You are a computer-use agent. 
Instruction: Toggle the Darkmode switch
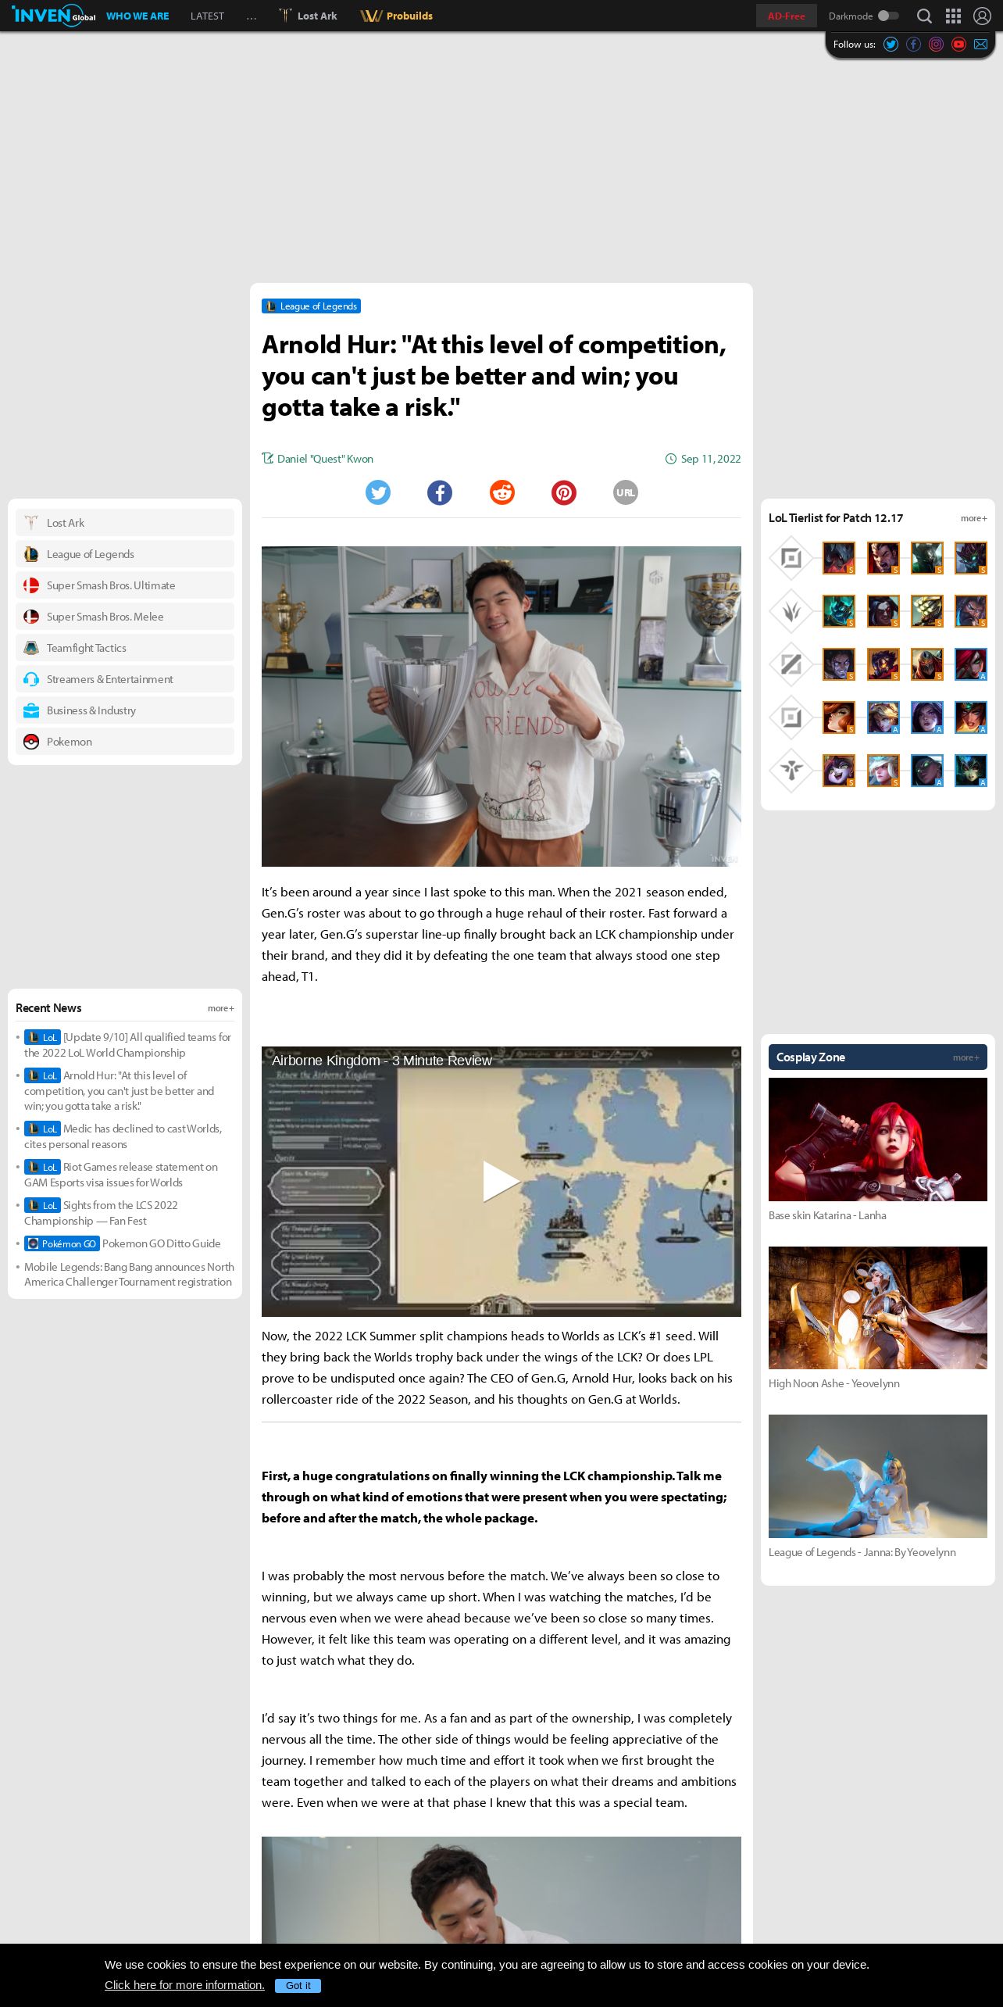[x=888, y=16]
